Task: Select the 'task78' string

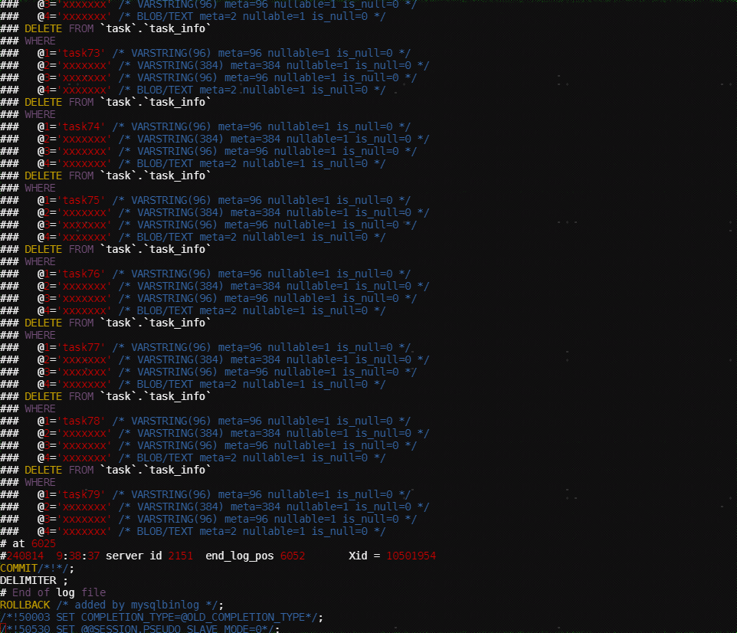Action: pyautogui.click(x=81, y=421)
